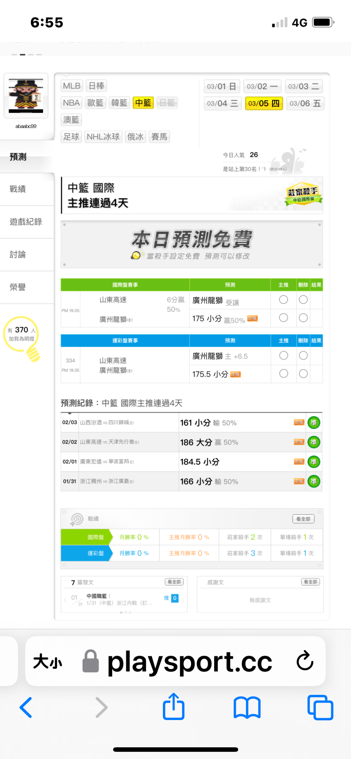Tap the post carousel page dots
The height and width of the screenshot is (759, 351).
coord(125,613)
